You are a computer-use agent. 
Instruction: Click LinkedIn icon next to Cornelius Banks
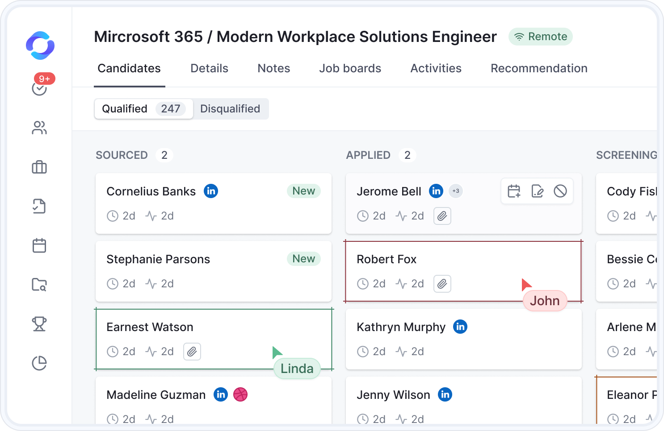[x=211, y=191]
